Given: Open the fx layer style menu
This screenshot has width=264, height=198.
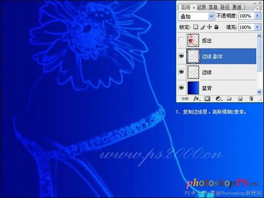Looking at the screenshot, I should pyautogui.click(x=197, y=98).
